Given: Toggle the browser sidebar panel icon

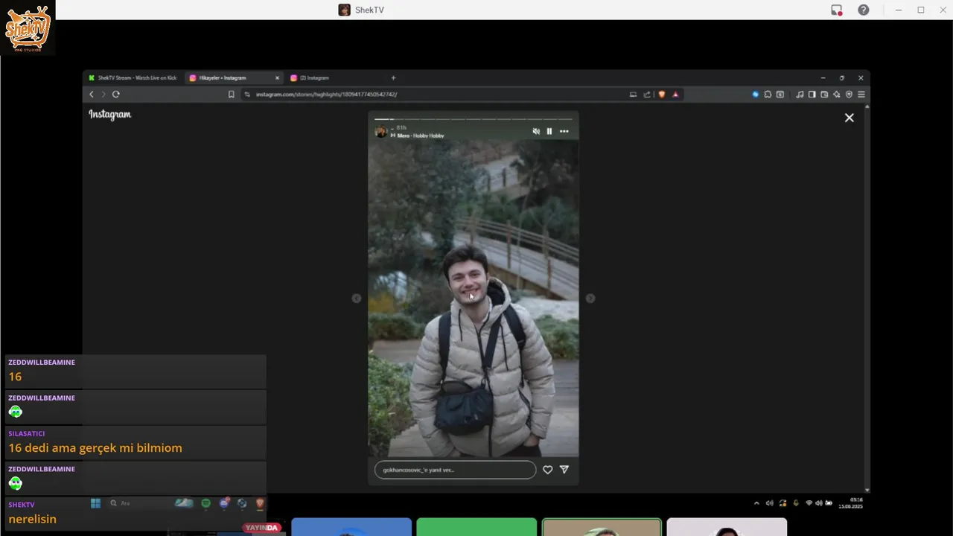Looking at the screenshot, I should [x=812, y=95].
